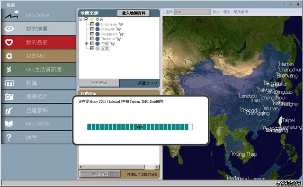Click horizontal scrollbar left arrow
Image resolution: width=303 pixels, height=187 pixels.
tap(81, 167)
